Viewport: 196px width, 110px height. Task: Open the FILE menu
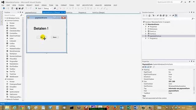coord(3,5)
